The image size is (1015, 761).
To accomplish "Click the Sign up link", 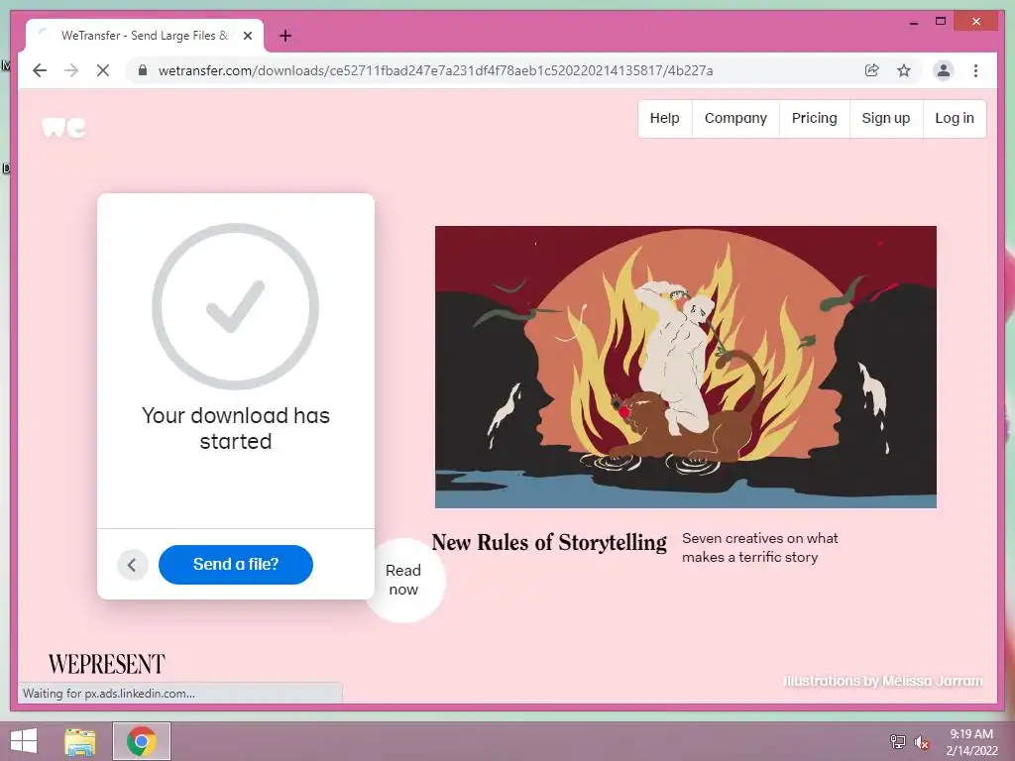I will pos(885,119).
